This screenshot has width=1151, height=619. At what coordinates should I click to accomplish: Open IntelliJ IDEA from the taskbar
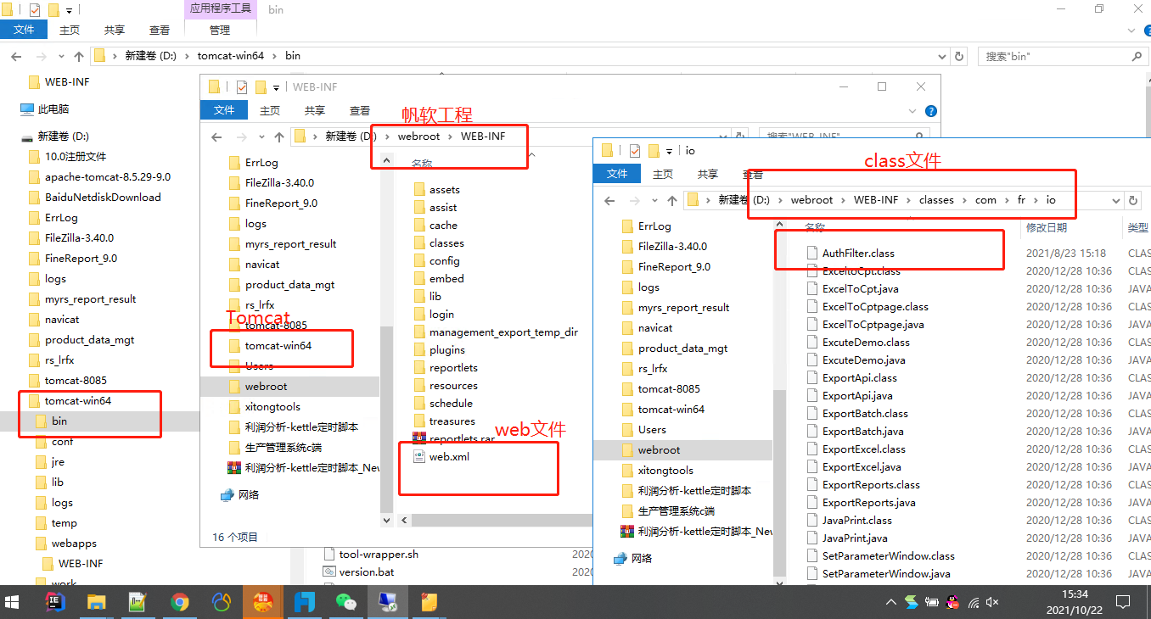(56, 602)
